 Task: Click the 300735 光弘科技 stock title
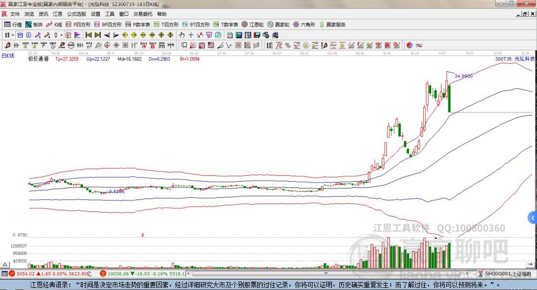515,59
